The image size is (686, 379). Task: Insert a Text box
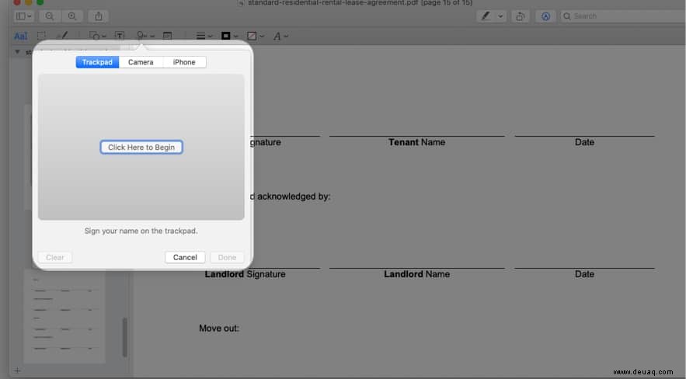pyautogui.click(x=120, y=36)
